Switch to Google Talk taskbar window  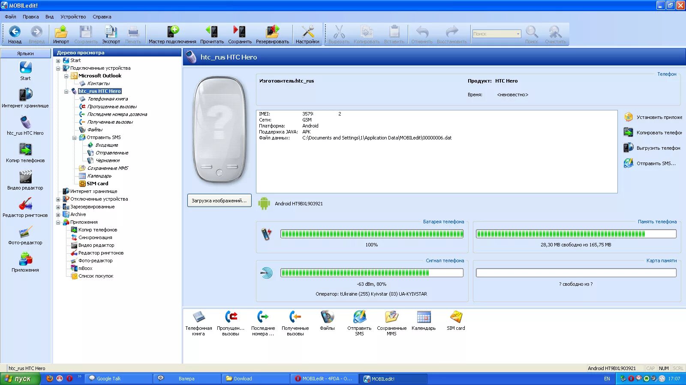[118, 379]
